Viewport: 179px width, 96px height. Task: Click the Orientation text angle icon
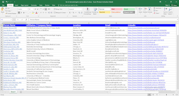(x=49, y=9)
